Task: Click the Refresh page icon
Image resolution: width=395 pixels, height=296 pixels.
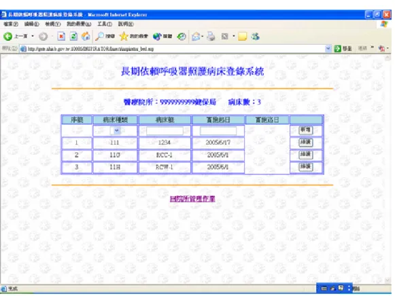Action: pos(73,37)
